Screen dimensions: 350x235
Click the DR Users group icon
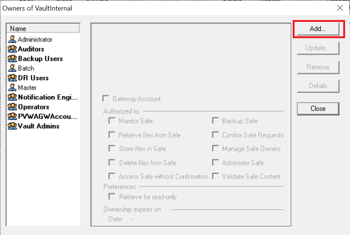click(x=12, y=78)
